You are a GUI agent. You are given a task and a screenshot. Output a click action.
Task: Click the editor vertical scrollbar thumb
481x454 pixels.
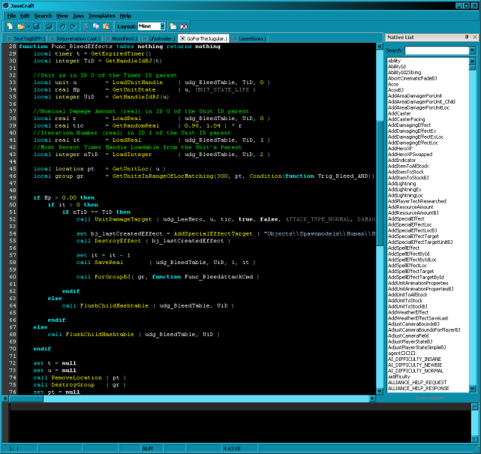click(380, 183)
